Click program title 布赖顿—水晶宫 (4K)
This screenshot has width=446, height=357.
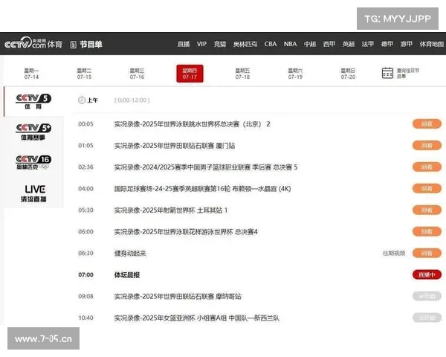[202, 189]
